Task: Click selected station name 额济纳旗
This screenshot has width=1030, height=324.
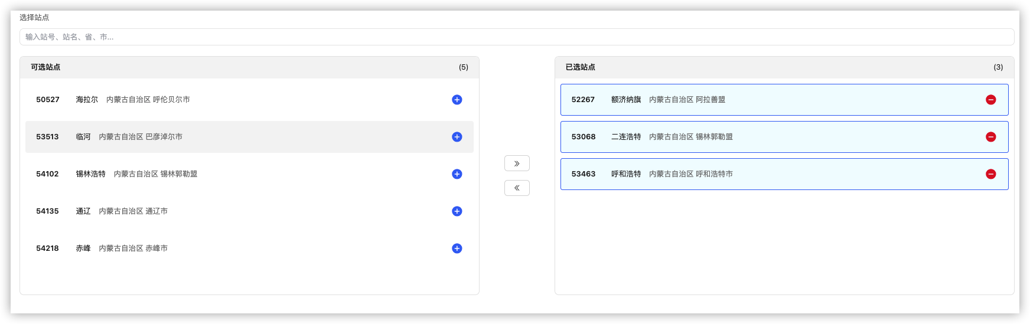Action: pyautogui.click(x=626, y=100)
